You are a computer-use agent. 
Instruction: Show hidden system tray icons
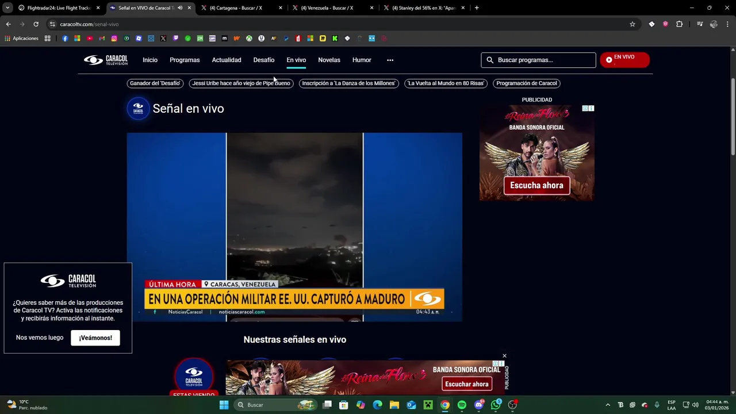click(x=608, y=405)
